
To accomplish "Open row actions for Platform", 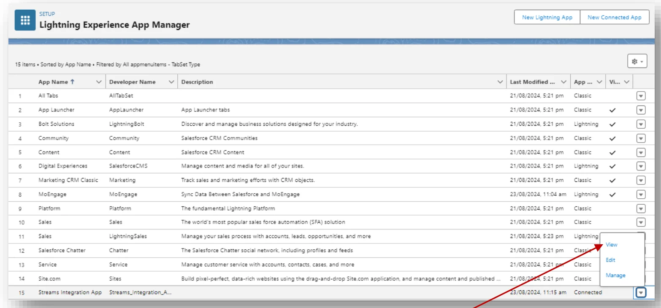I will coord(641,208).
